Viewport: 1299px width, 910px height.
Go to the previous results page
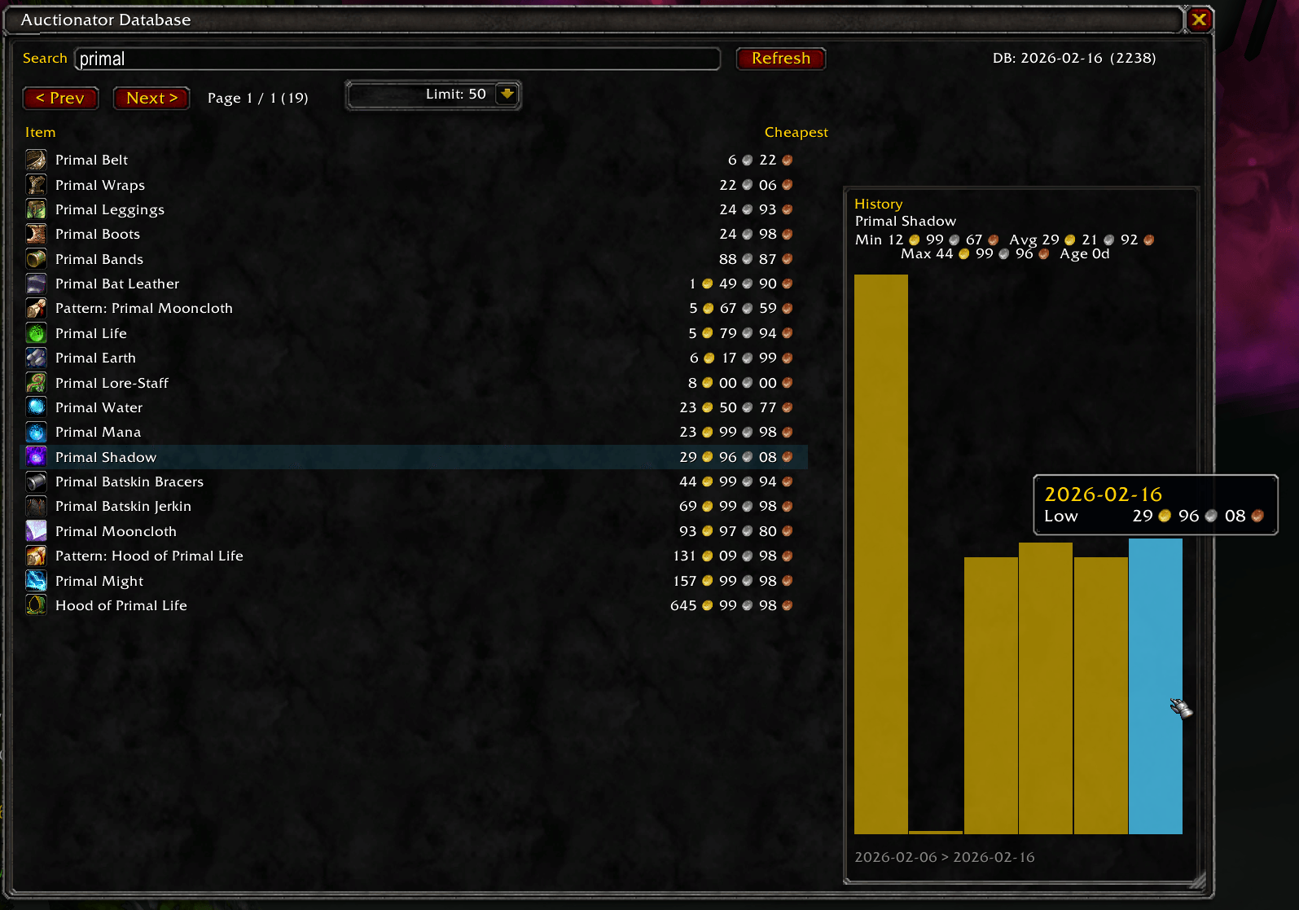click(x=60, y=98)
